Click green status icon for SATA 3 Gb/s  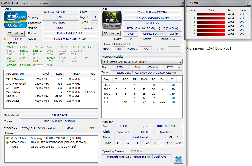[x=7, y=142]
